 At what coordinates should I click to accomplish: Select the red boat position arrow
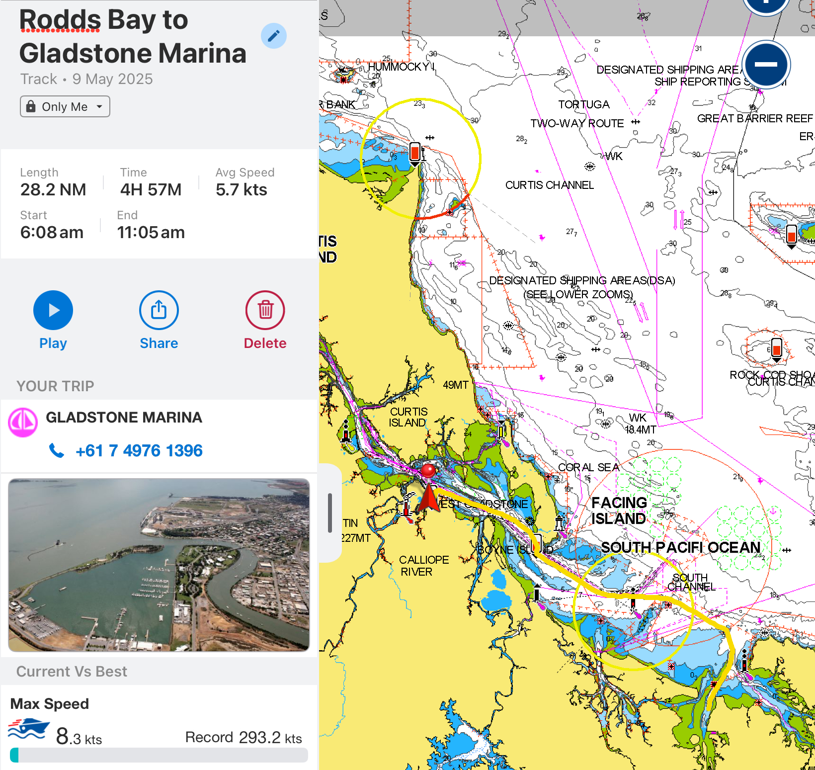click(428, 499)
